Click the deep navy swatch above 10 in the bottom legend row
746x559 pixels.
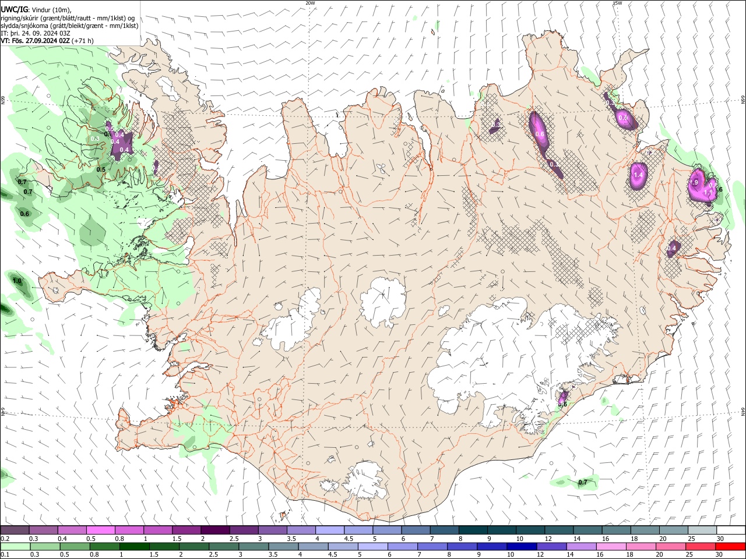pos(522,546)
